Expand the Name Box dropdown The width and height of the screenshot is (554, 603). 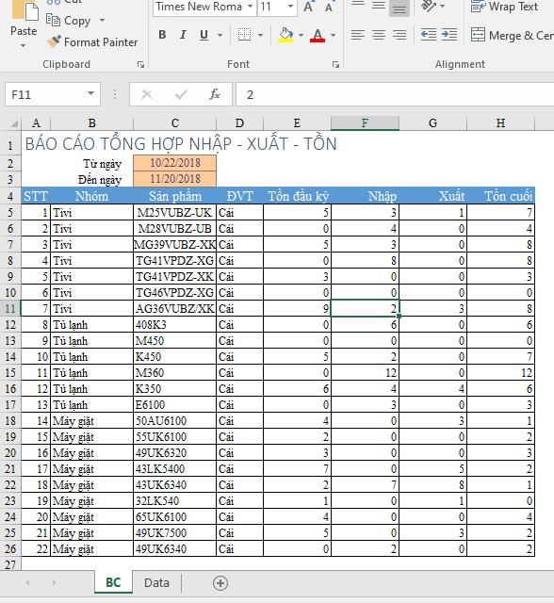(90, 93)
